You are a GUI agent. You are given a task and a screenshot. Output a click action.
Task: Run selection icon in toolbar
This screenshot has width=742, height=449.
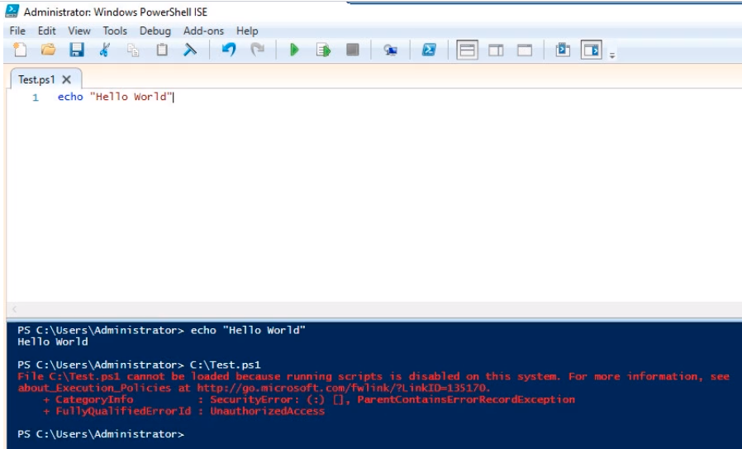[x=323, y=50]
